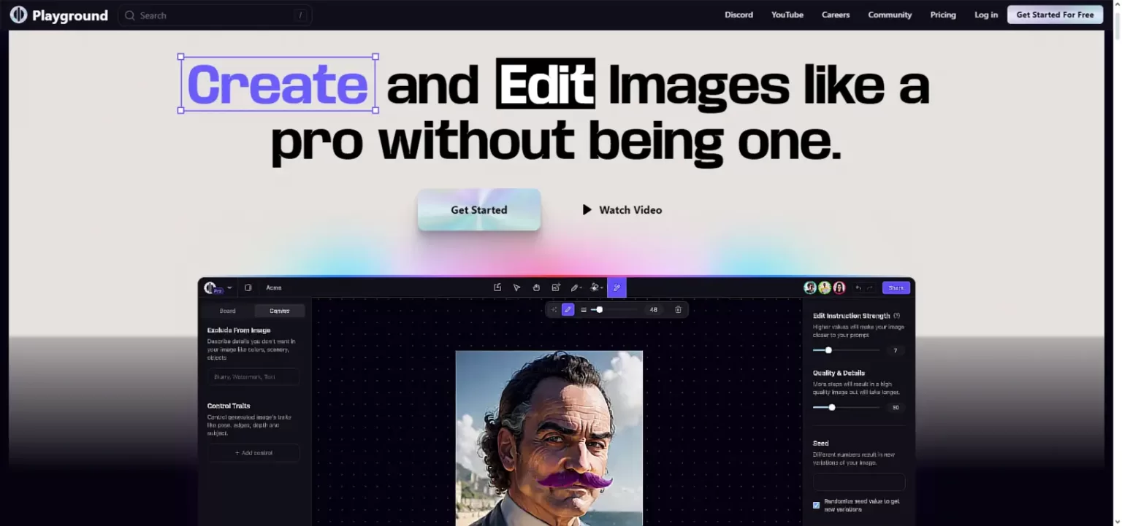This screenshot has width=1122, height=526.
Task: Click the Quality & Details value 50
Action: point(896,408)
